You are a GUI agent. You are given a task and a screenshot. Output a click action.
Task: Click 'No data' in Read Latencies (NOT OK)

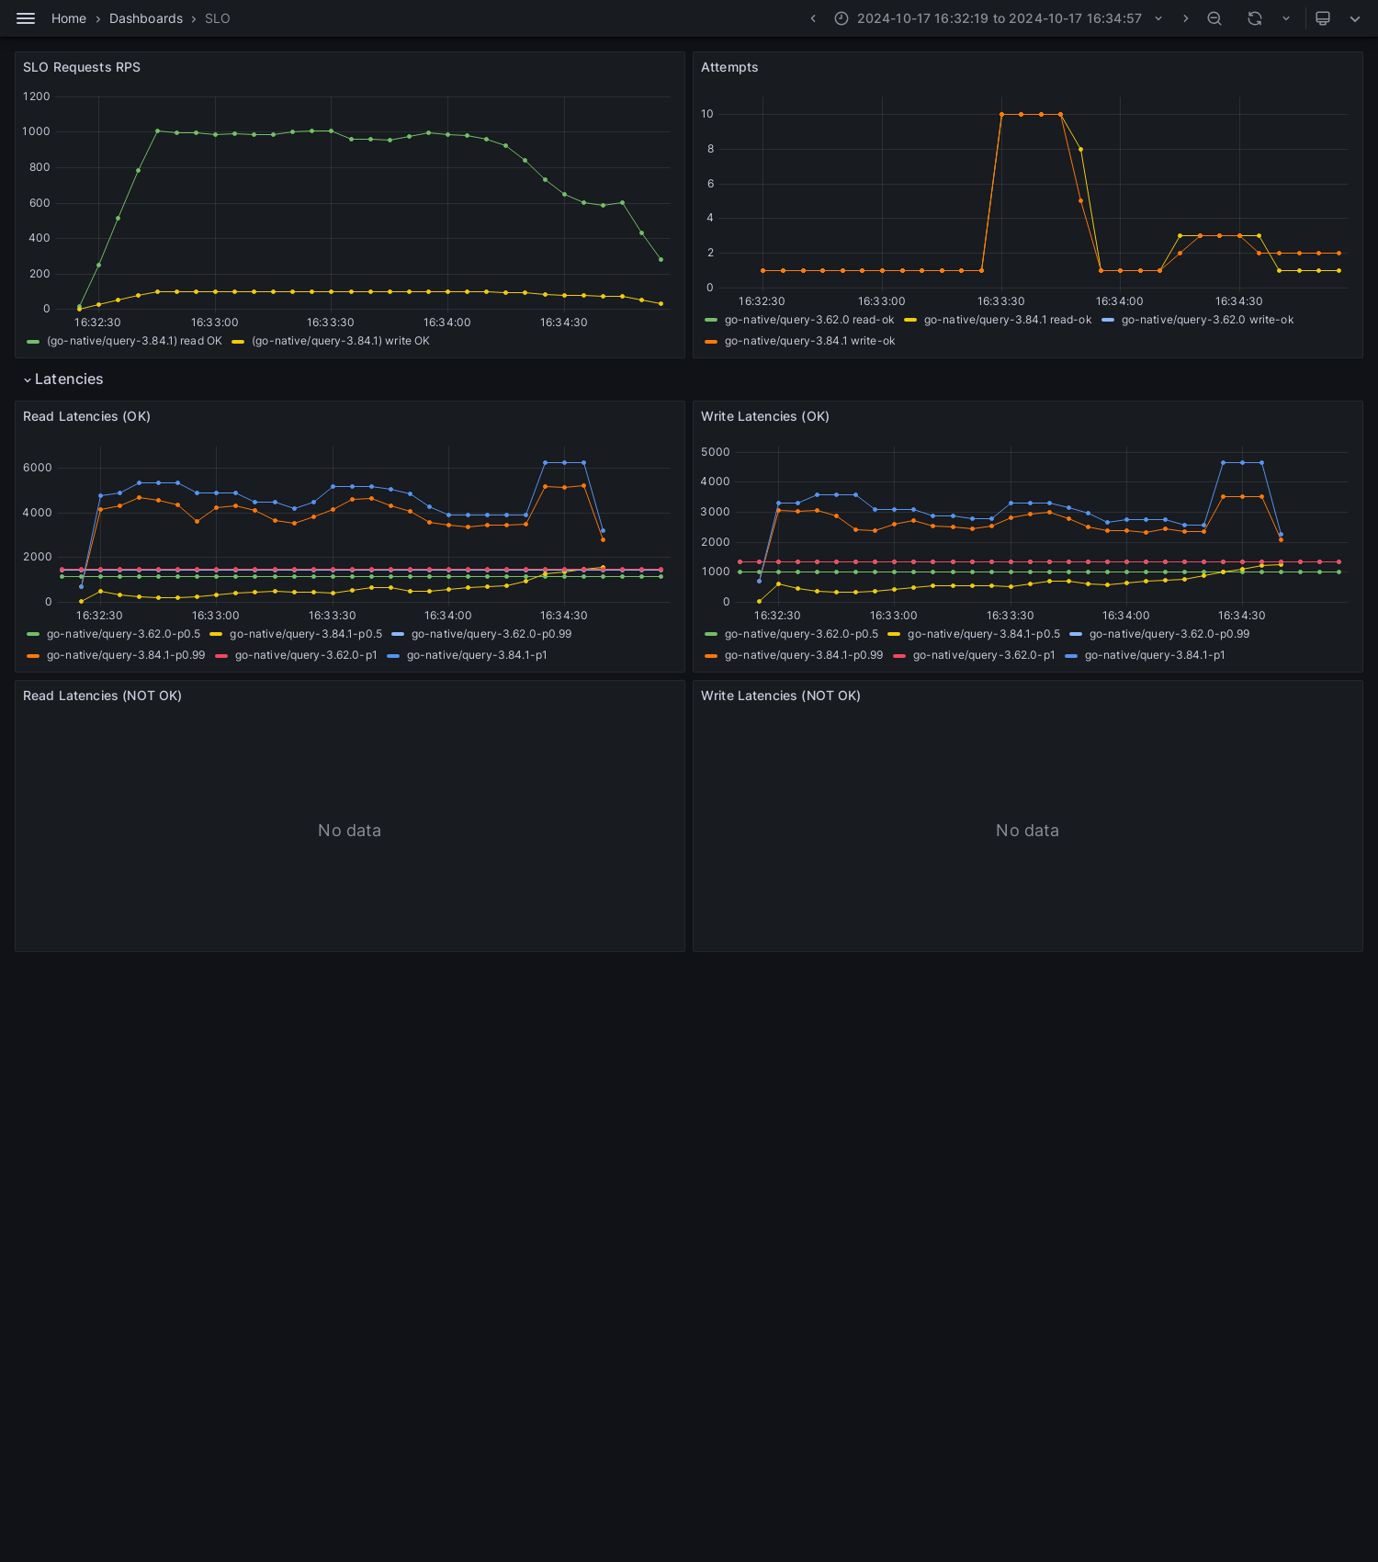click(349, 831)
